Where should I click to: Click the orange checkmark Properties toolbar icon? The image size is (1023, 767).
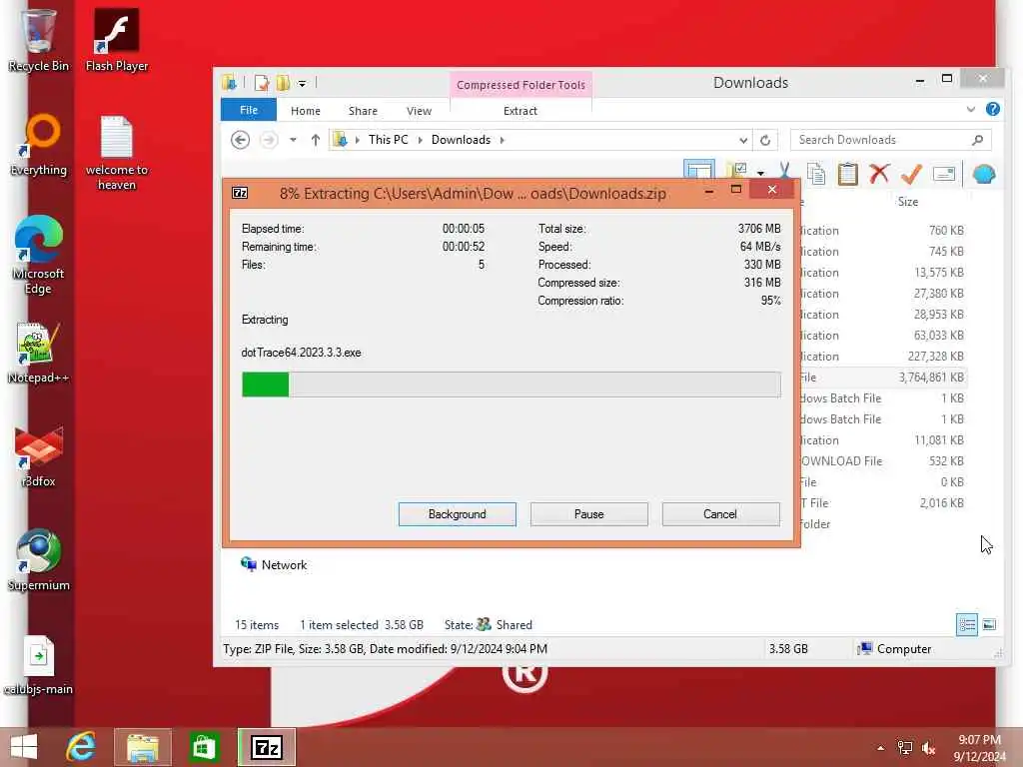click(x=911, y=174)
